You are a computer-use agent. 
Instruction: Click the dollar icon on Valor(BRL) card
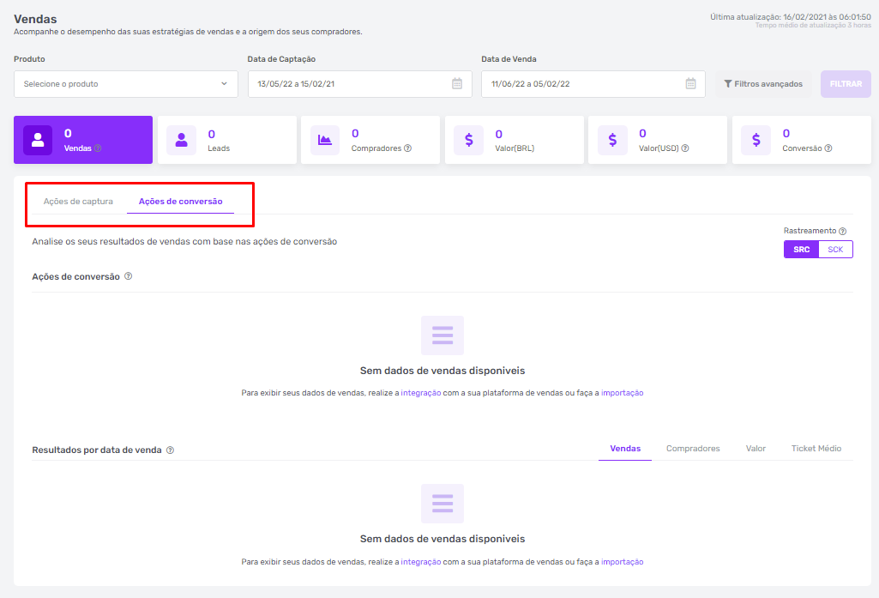coord(468,140)
